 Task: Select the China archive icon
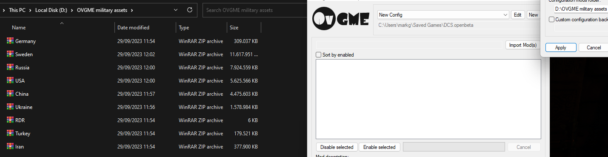click(10, 94)
